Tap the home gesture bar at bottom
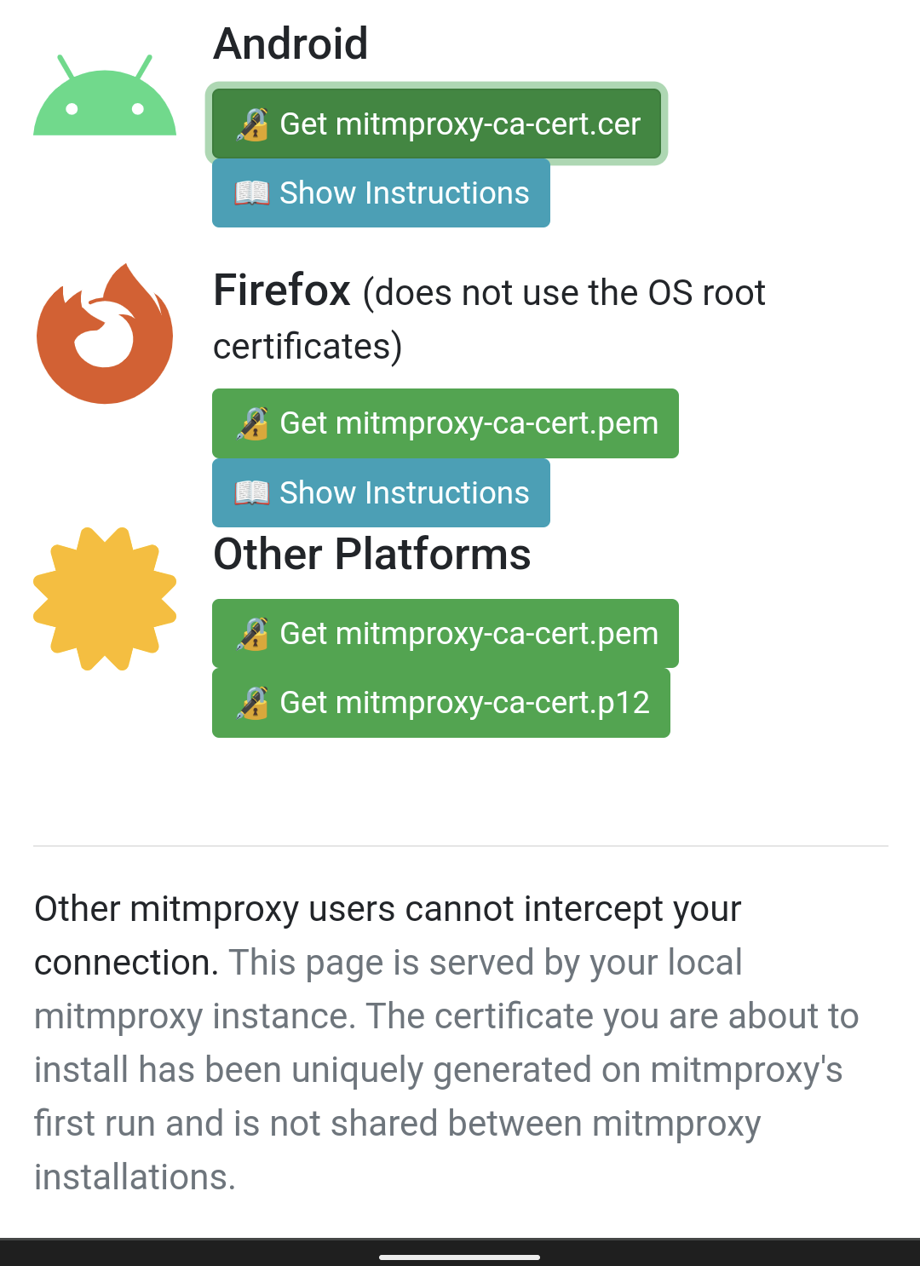 point(459,1257)
